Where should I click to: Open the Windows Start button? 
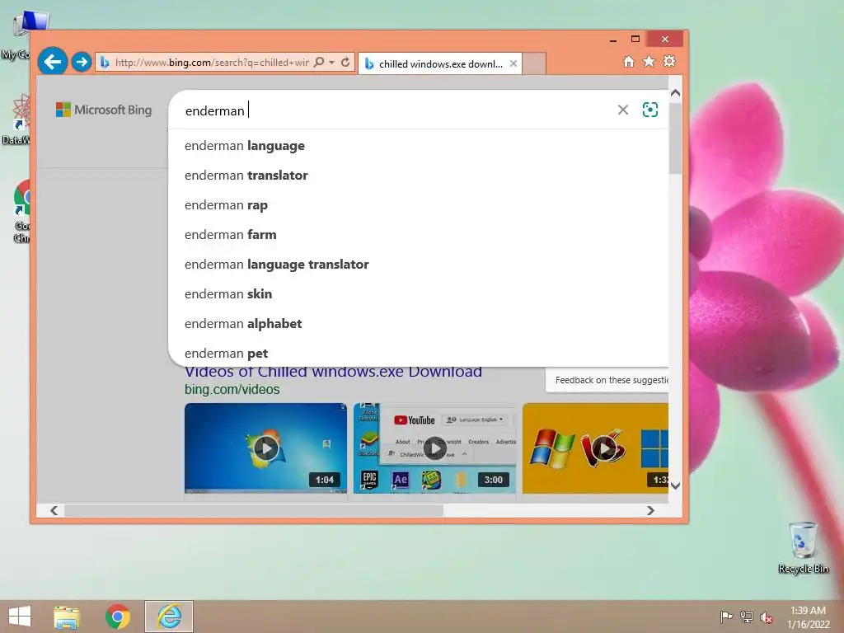click(x=20, y=617)
